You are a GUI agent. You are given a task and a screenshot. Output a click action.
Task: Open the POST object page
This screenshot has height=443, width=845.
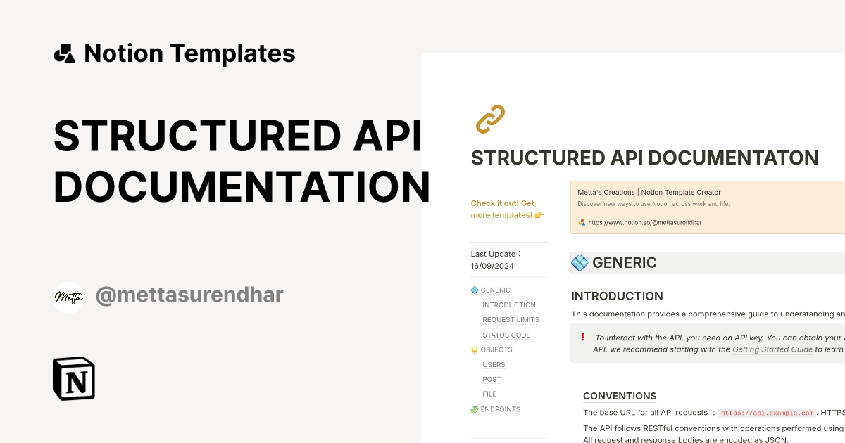(x=492, y=379)
